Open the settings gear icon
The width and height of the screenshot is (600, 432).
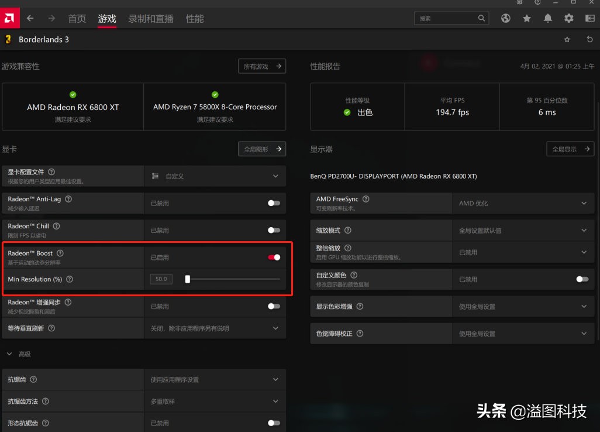(568, 18)
